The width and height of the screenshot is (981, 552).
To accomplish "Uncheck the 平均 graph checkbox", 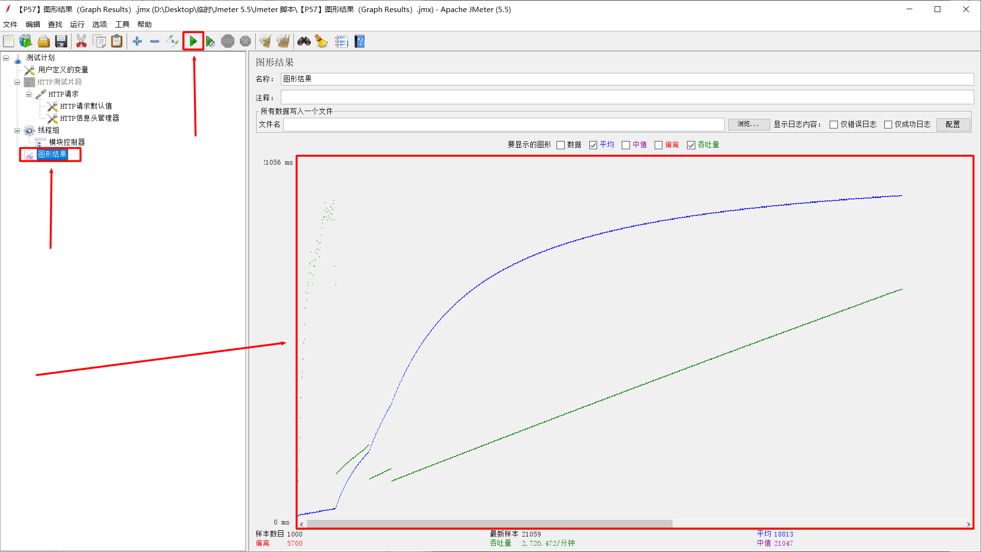I will point(593,145).
